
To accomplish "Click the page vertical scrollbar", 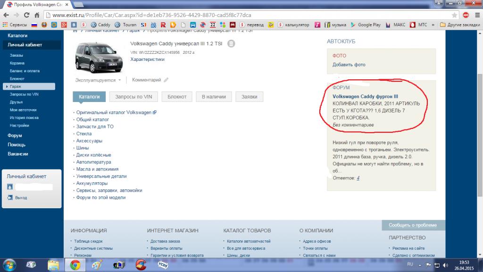I will (x=480, y=135).
